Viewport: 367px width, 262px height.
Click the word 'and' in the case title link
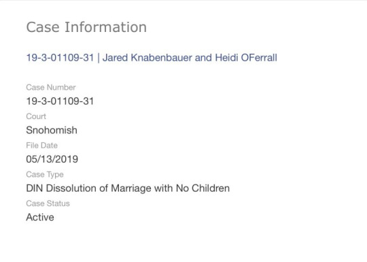click(x=204, y=58)
